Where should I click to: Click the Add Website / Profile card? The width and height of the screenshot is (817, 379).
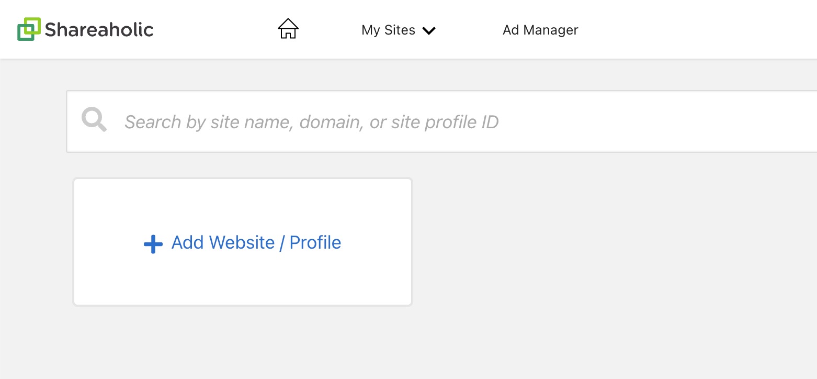click(x=243, y=242)
